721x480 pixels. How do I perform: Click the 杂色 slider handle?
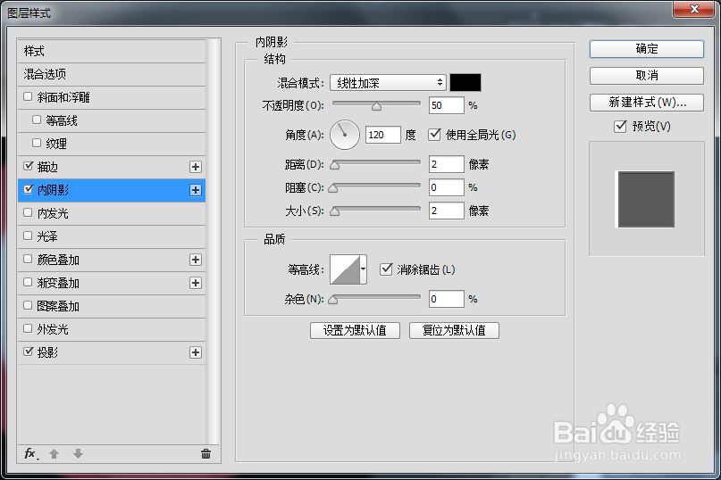click(333, 300)
